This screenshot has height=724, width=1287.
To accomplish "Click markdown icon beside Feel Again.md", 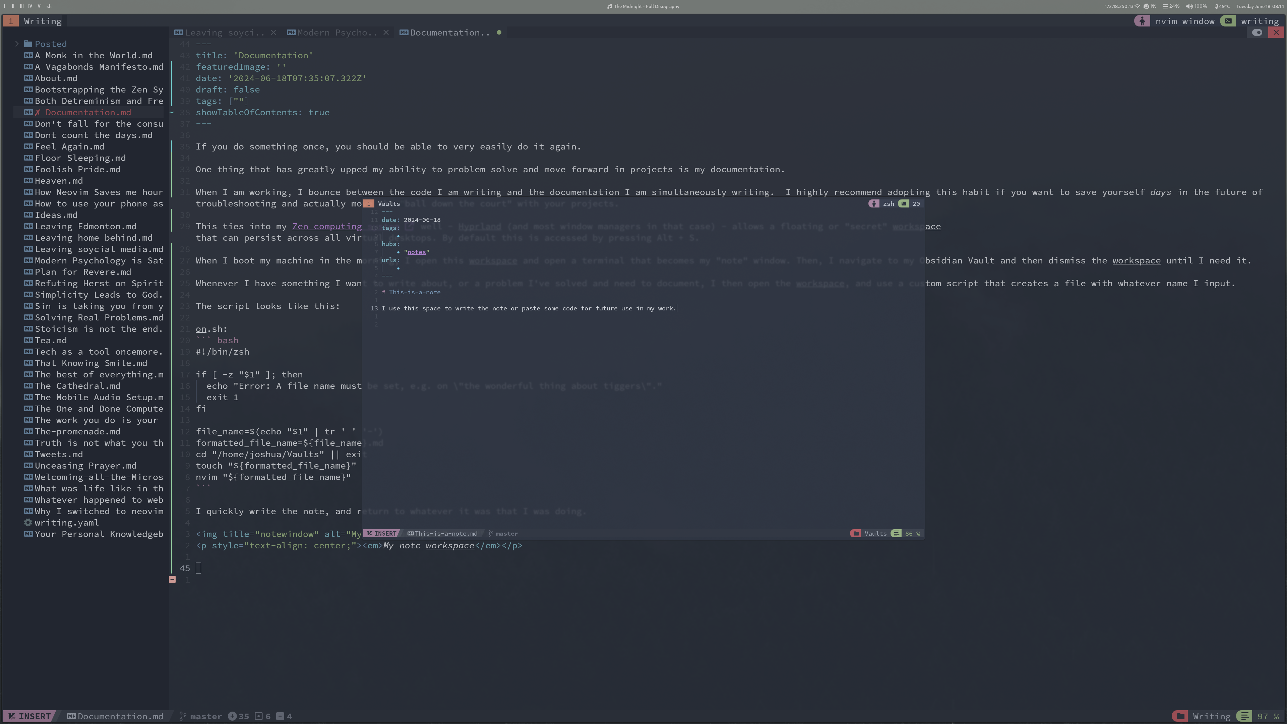I will click(28, 146).
